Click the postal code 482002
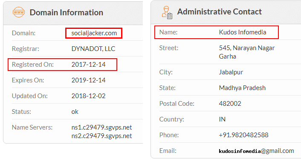Screen dimensions: 301x161 pos(230,104)
